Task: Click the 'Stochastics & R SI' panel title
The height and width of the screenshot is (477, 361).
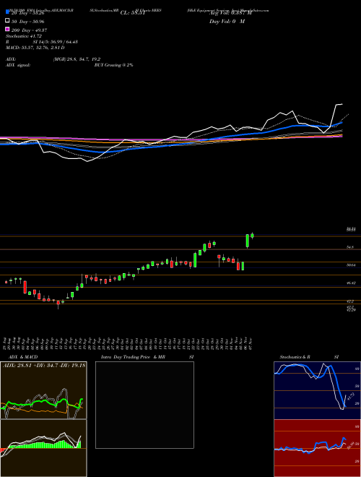Action: (x=309, y=357)
